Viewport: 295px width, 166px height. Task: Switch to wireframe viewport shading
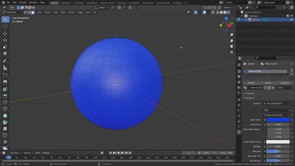point(218,12)
